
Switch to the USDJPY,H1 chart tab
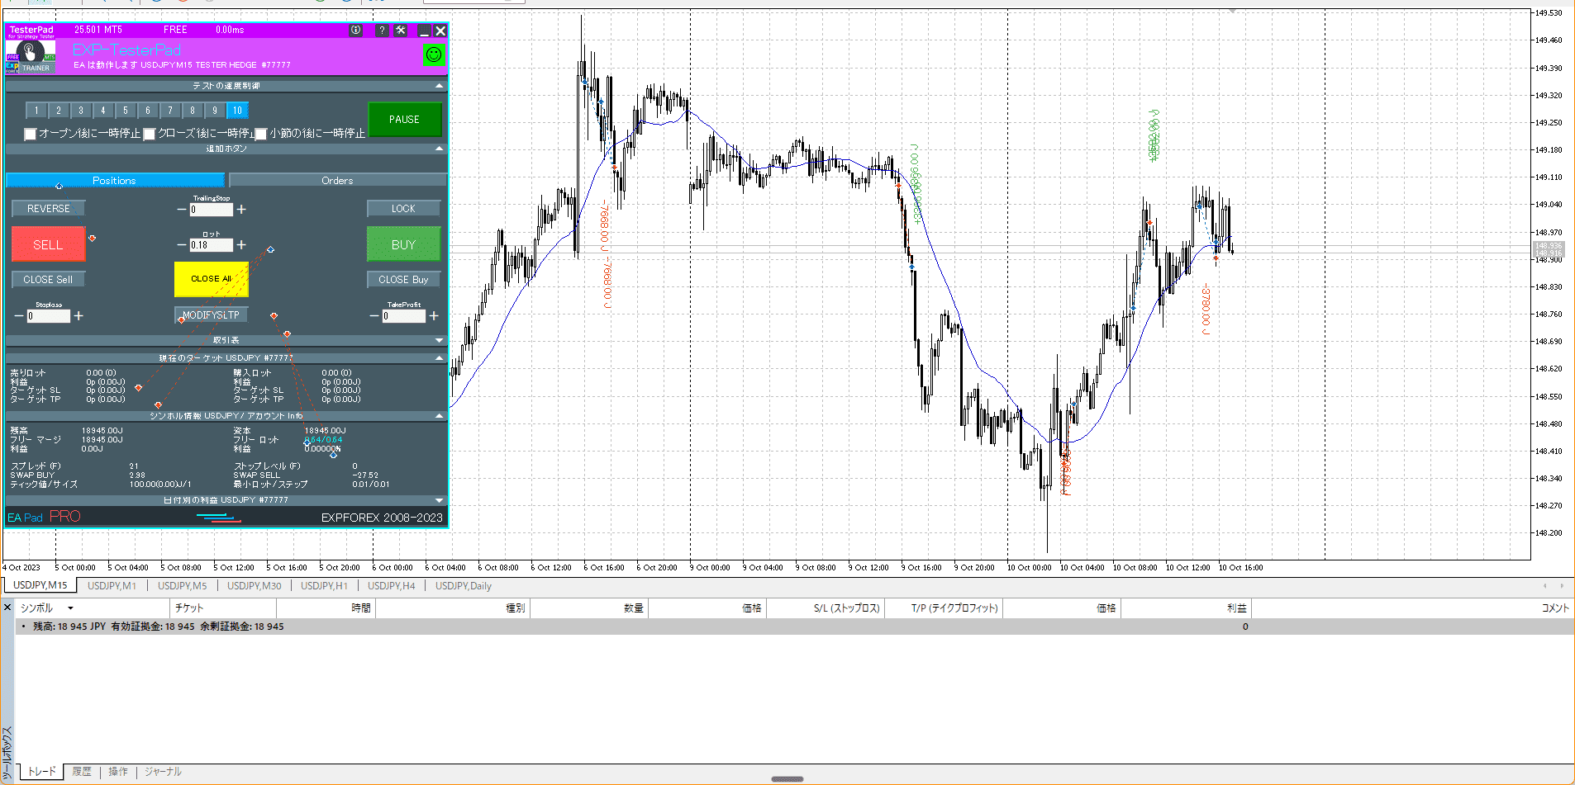tap(324, 586)
